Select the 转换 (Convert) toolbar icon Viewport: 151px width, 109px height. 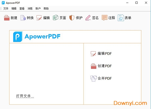23,18
